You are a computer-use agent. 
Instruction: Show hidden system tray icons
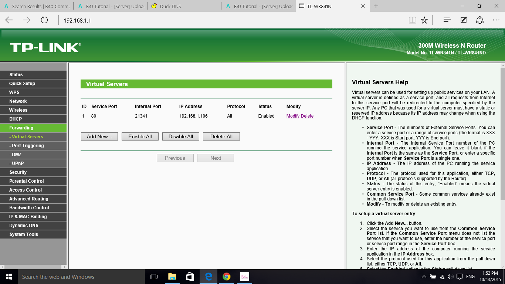point(424,277)
